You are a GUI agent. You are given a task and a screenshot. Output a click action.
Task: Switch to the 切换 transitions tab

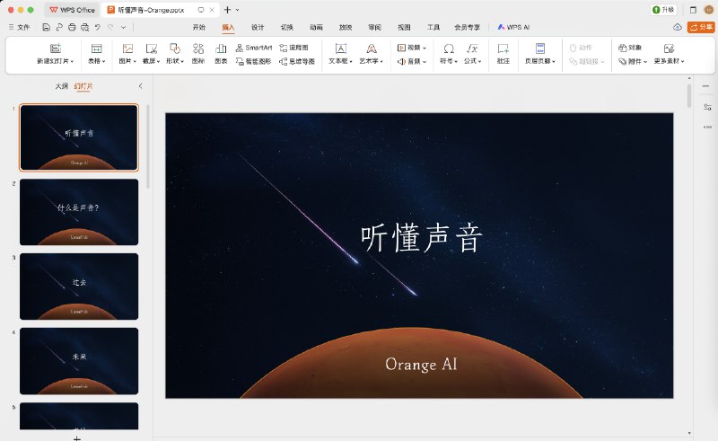(286, 28)
